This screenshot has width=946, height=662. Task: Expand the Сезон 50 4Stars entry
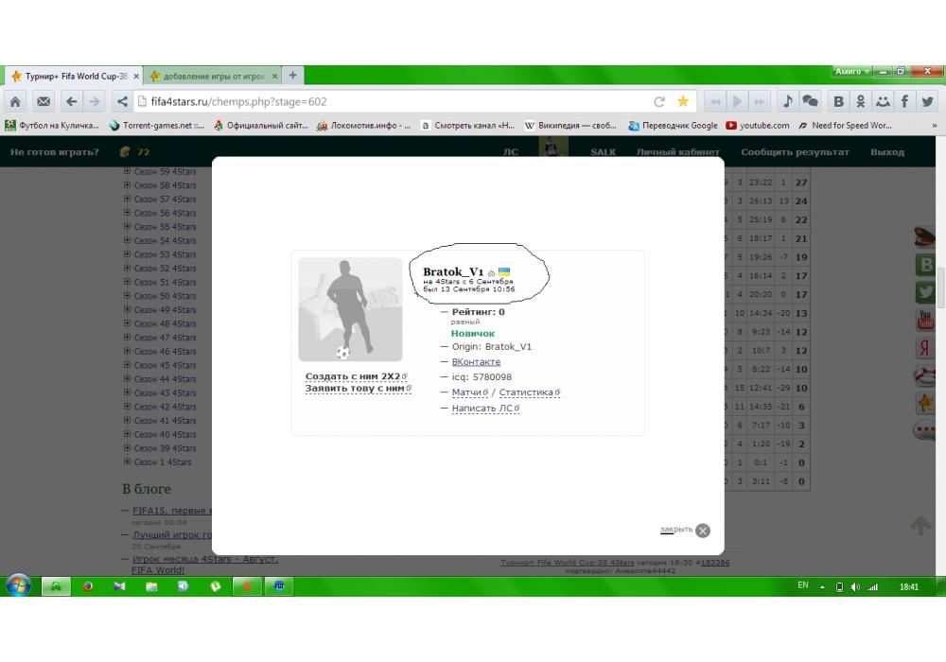click(127, 296)
